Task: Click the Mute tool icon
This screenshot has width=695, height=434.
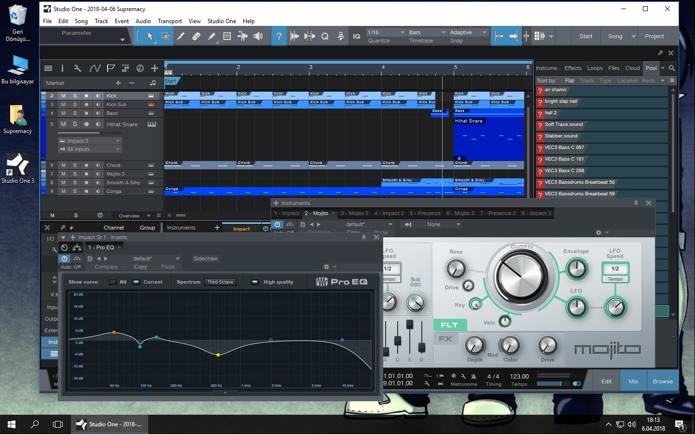Action: point(227,36)
